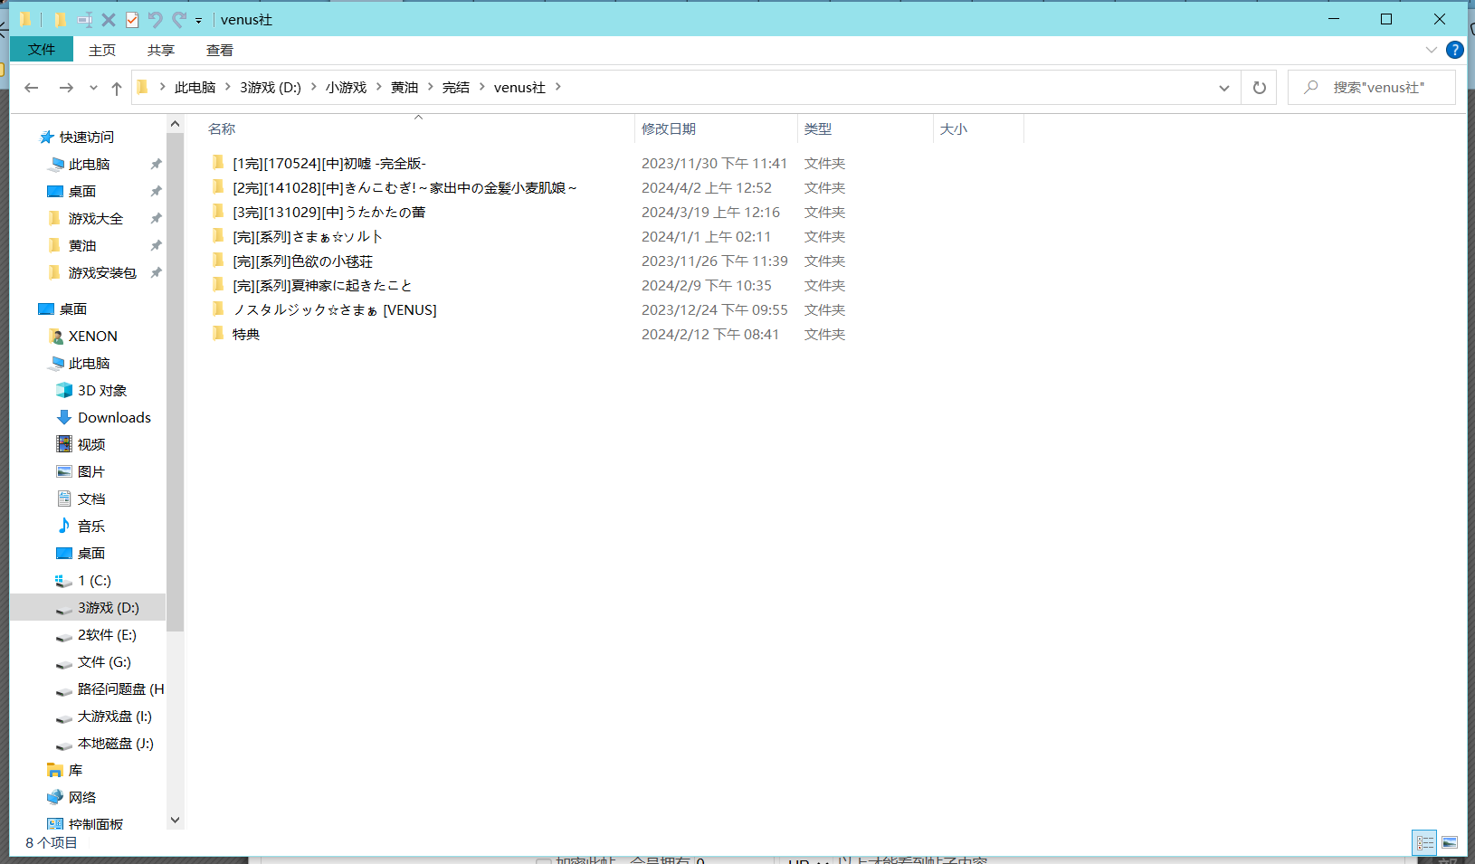Click the search "venus社" input box
This screenshot has height=864, width=1475.
[1372, 88]
